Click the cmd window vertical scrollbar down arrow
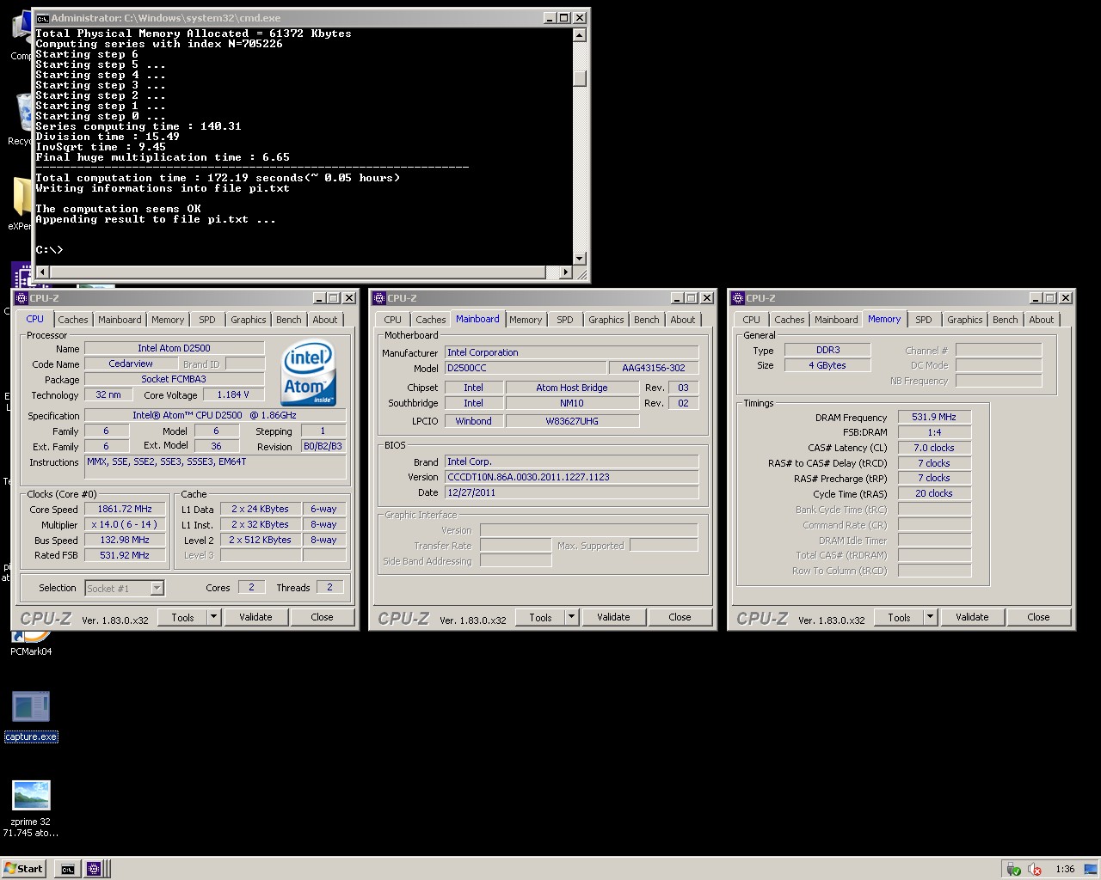The width and height of the screenshot is (1101, 880). (580, 258)
